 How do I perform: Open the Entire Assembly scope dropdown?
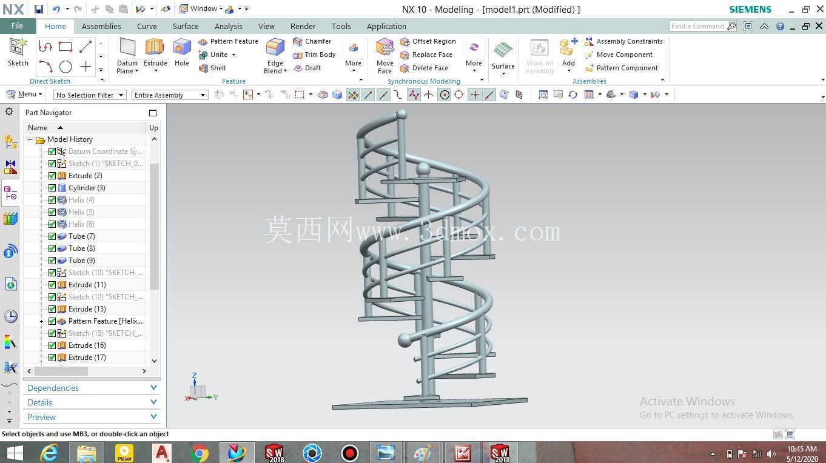(170, 95)
